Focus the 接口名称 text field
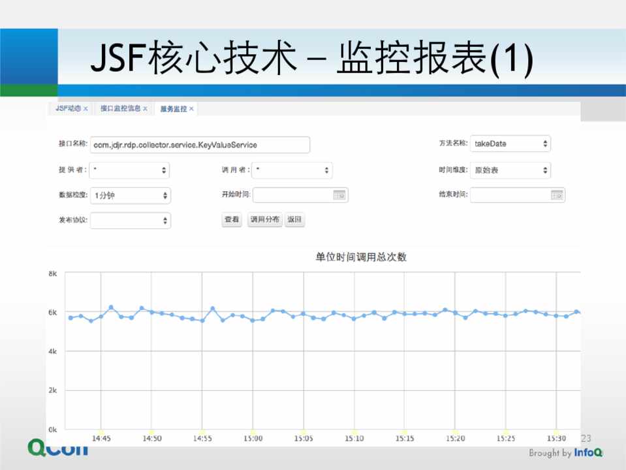The image size is (626, 470). [x=200, y=144]
